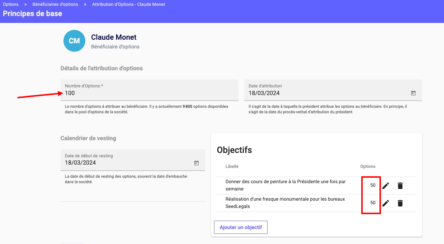The width and height of the screenshot is (444, 244).
Task: Select the painting lessons objective row text
Action: click(x=285, y=185)
